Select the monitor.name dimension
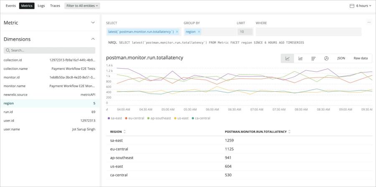The height and width of the screenshot is (187, 376). pyautogui.click(x=49, y=86)
